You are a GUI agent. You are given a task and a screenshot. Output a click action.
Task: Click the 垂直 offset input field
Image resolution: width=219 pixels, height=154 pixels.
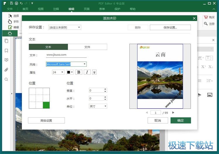(x=96, y=90)
